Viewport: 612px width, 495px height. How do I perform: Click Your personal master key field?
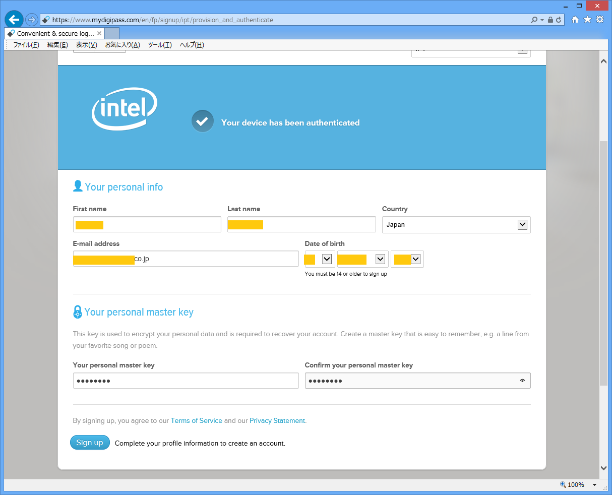(x=186, y=381)
